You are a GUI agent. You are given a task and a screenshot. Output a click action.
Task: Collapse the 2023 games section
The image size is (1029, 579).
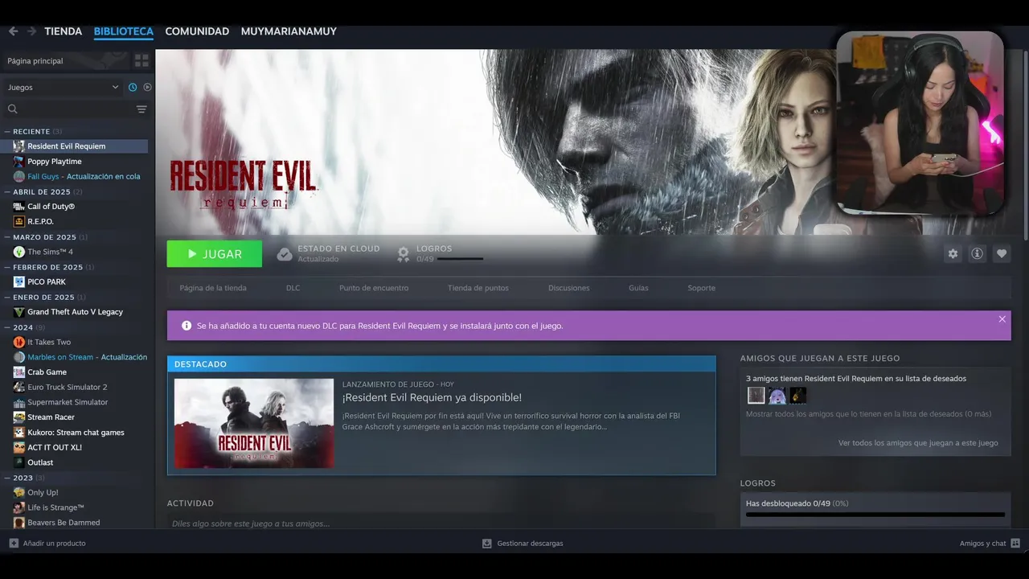coord(7,478)
